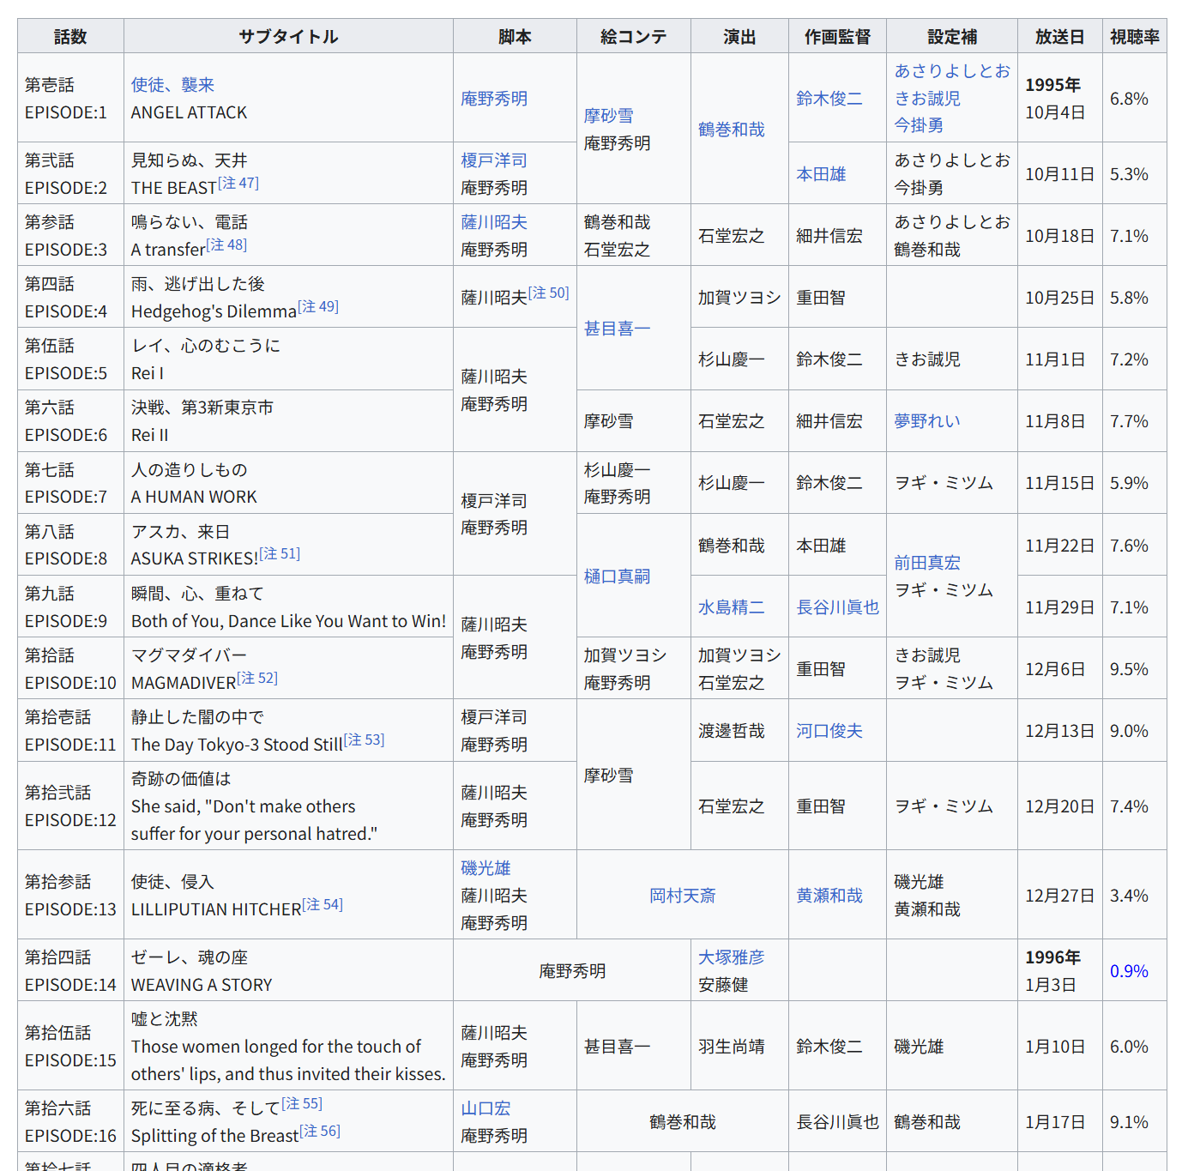
Task: Open footnote 注 56 after Splitting of the Breast
Action: tap(320, 1132)
